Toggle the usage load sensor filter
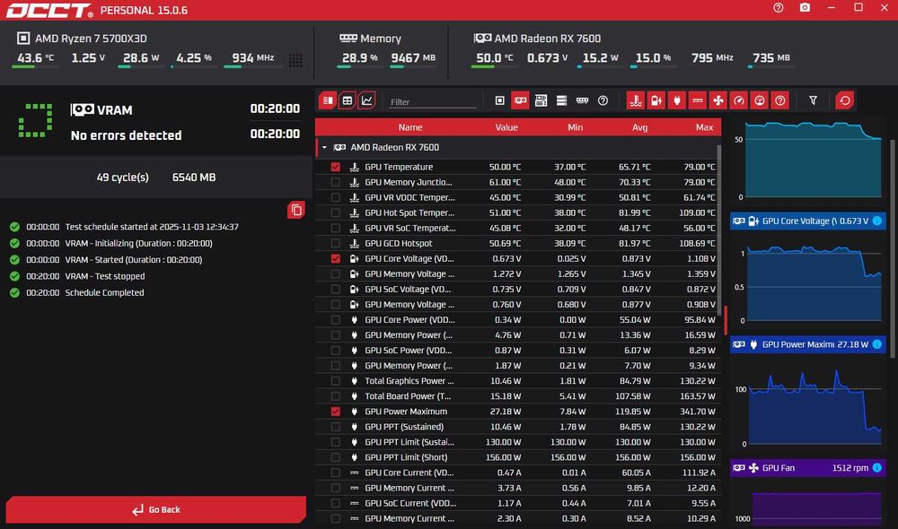This screenshot has height=529, width=898. click(760, 100)
